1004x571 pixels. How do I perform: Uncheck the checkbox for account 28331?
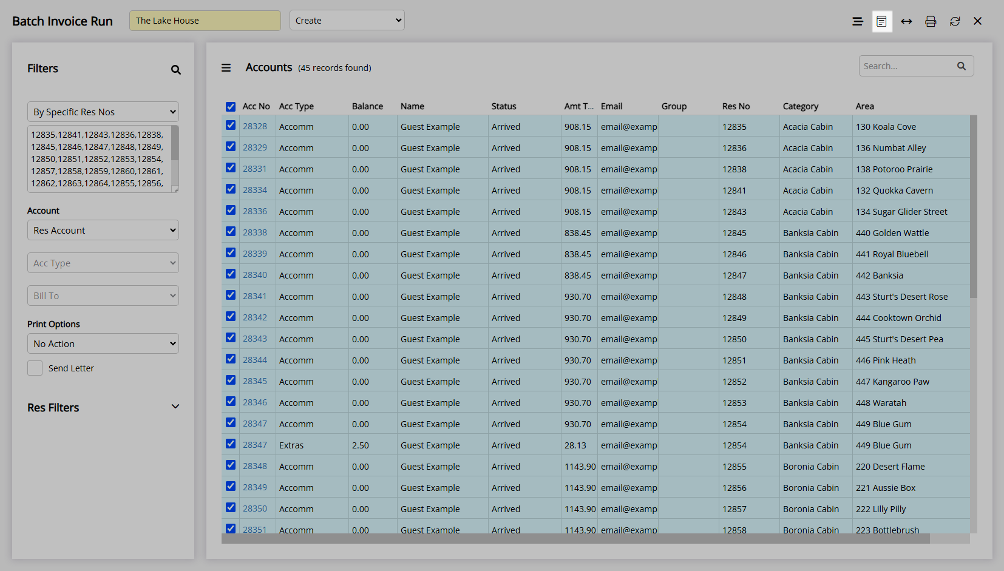pos(231,168)
